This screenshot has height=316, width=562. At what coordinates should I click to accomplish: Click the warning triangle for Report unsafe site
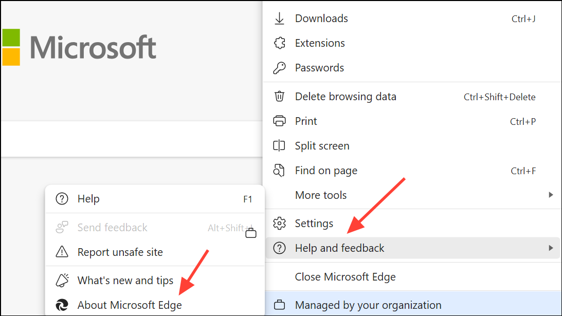coord(62,252)
